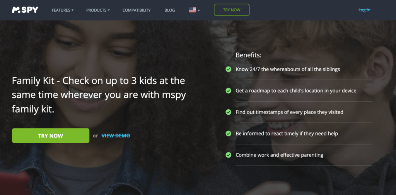The height and width of the screenshot is (195, 396).
Task: Open the Log in link
Action: [x=364, y=10]
